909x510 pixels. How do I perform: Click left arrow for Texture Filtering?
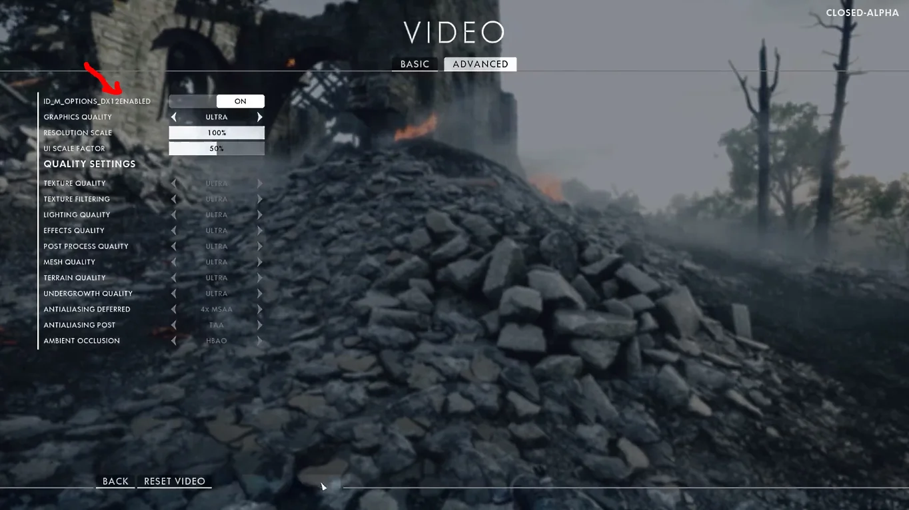[x=174, y=199]
